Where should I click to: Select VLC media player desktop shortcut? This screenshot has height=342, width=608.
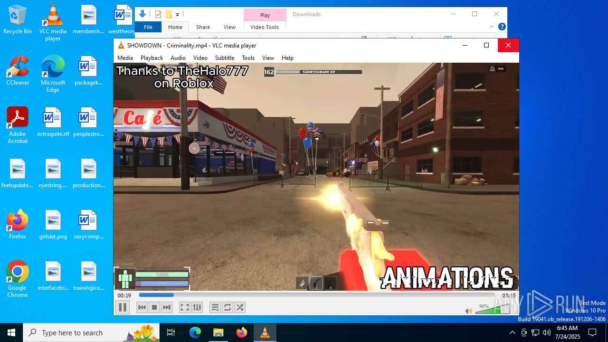point(53,23)
